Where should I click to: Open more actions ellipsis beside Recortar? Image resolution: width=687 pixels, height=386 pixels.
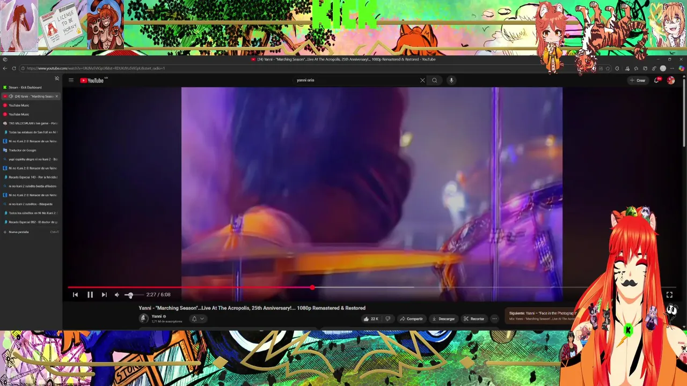(x=495, y=319)
